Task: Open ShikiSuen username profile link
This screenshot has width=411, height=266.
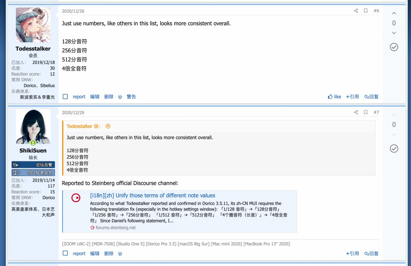Action: click(x=33, y=150)
